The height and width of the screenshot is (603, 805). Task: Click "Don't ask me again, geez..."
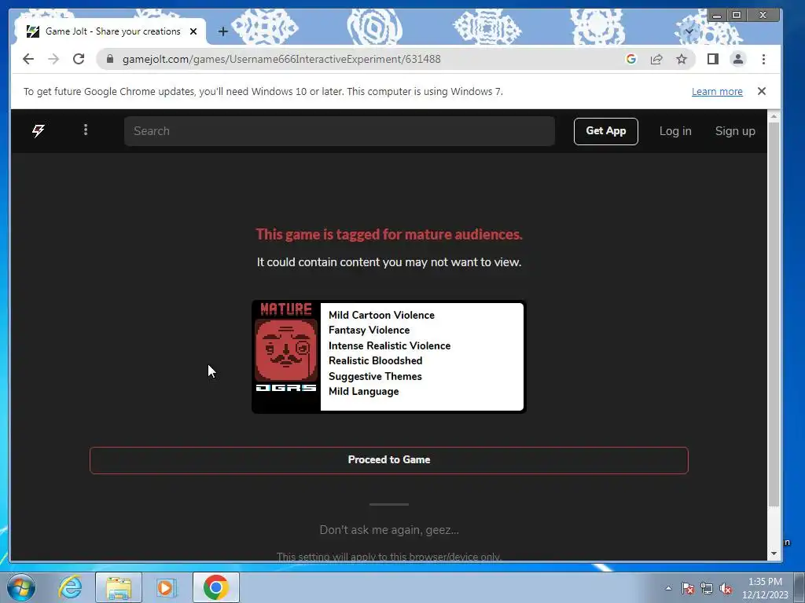(389, 530)
